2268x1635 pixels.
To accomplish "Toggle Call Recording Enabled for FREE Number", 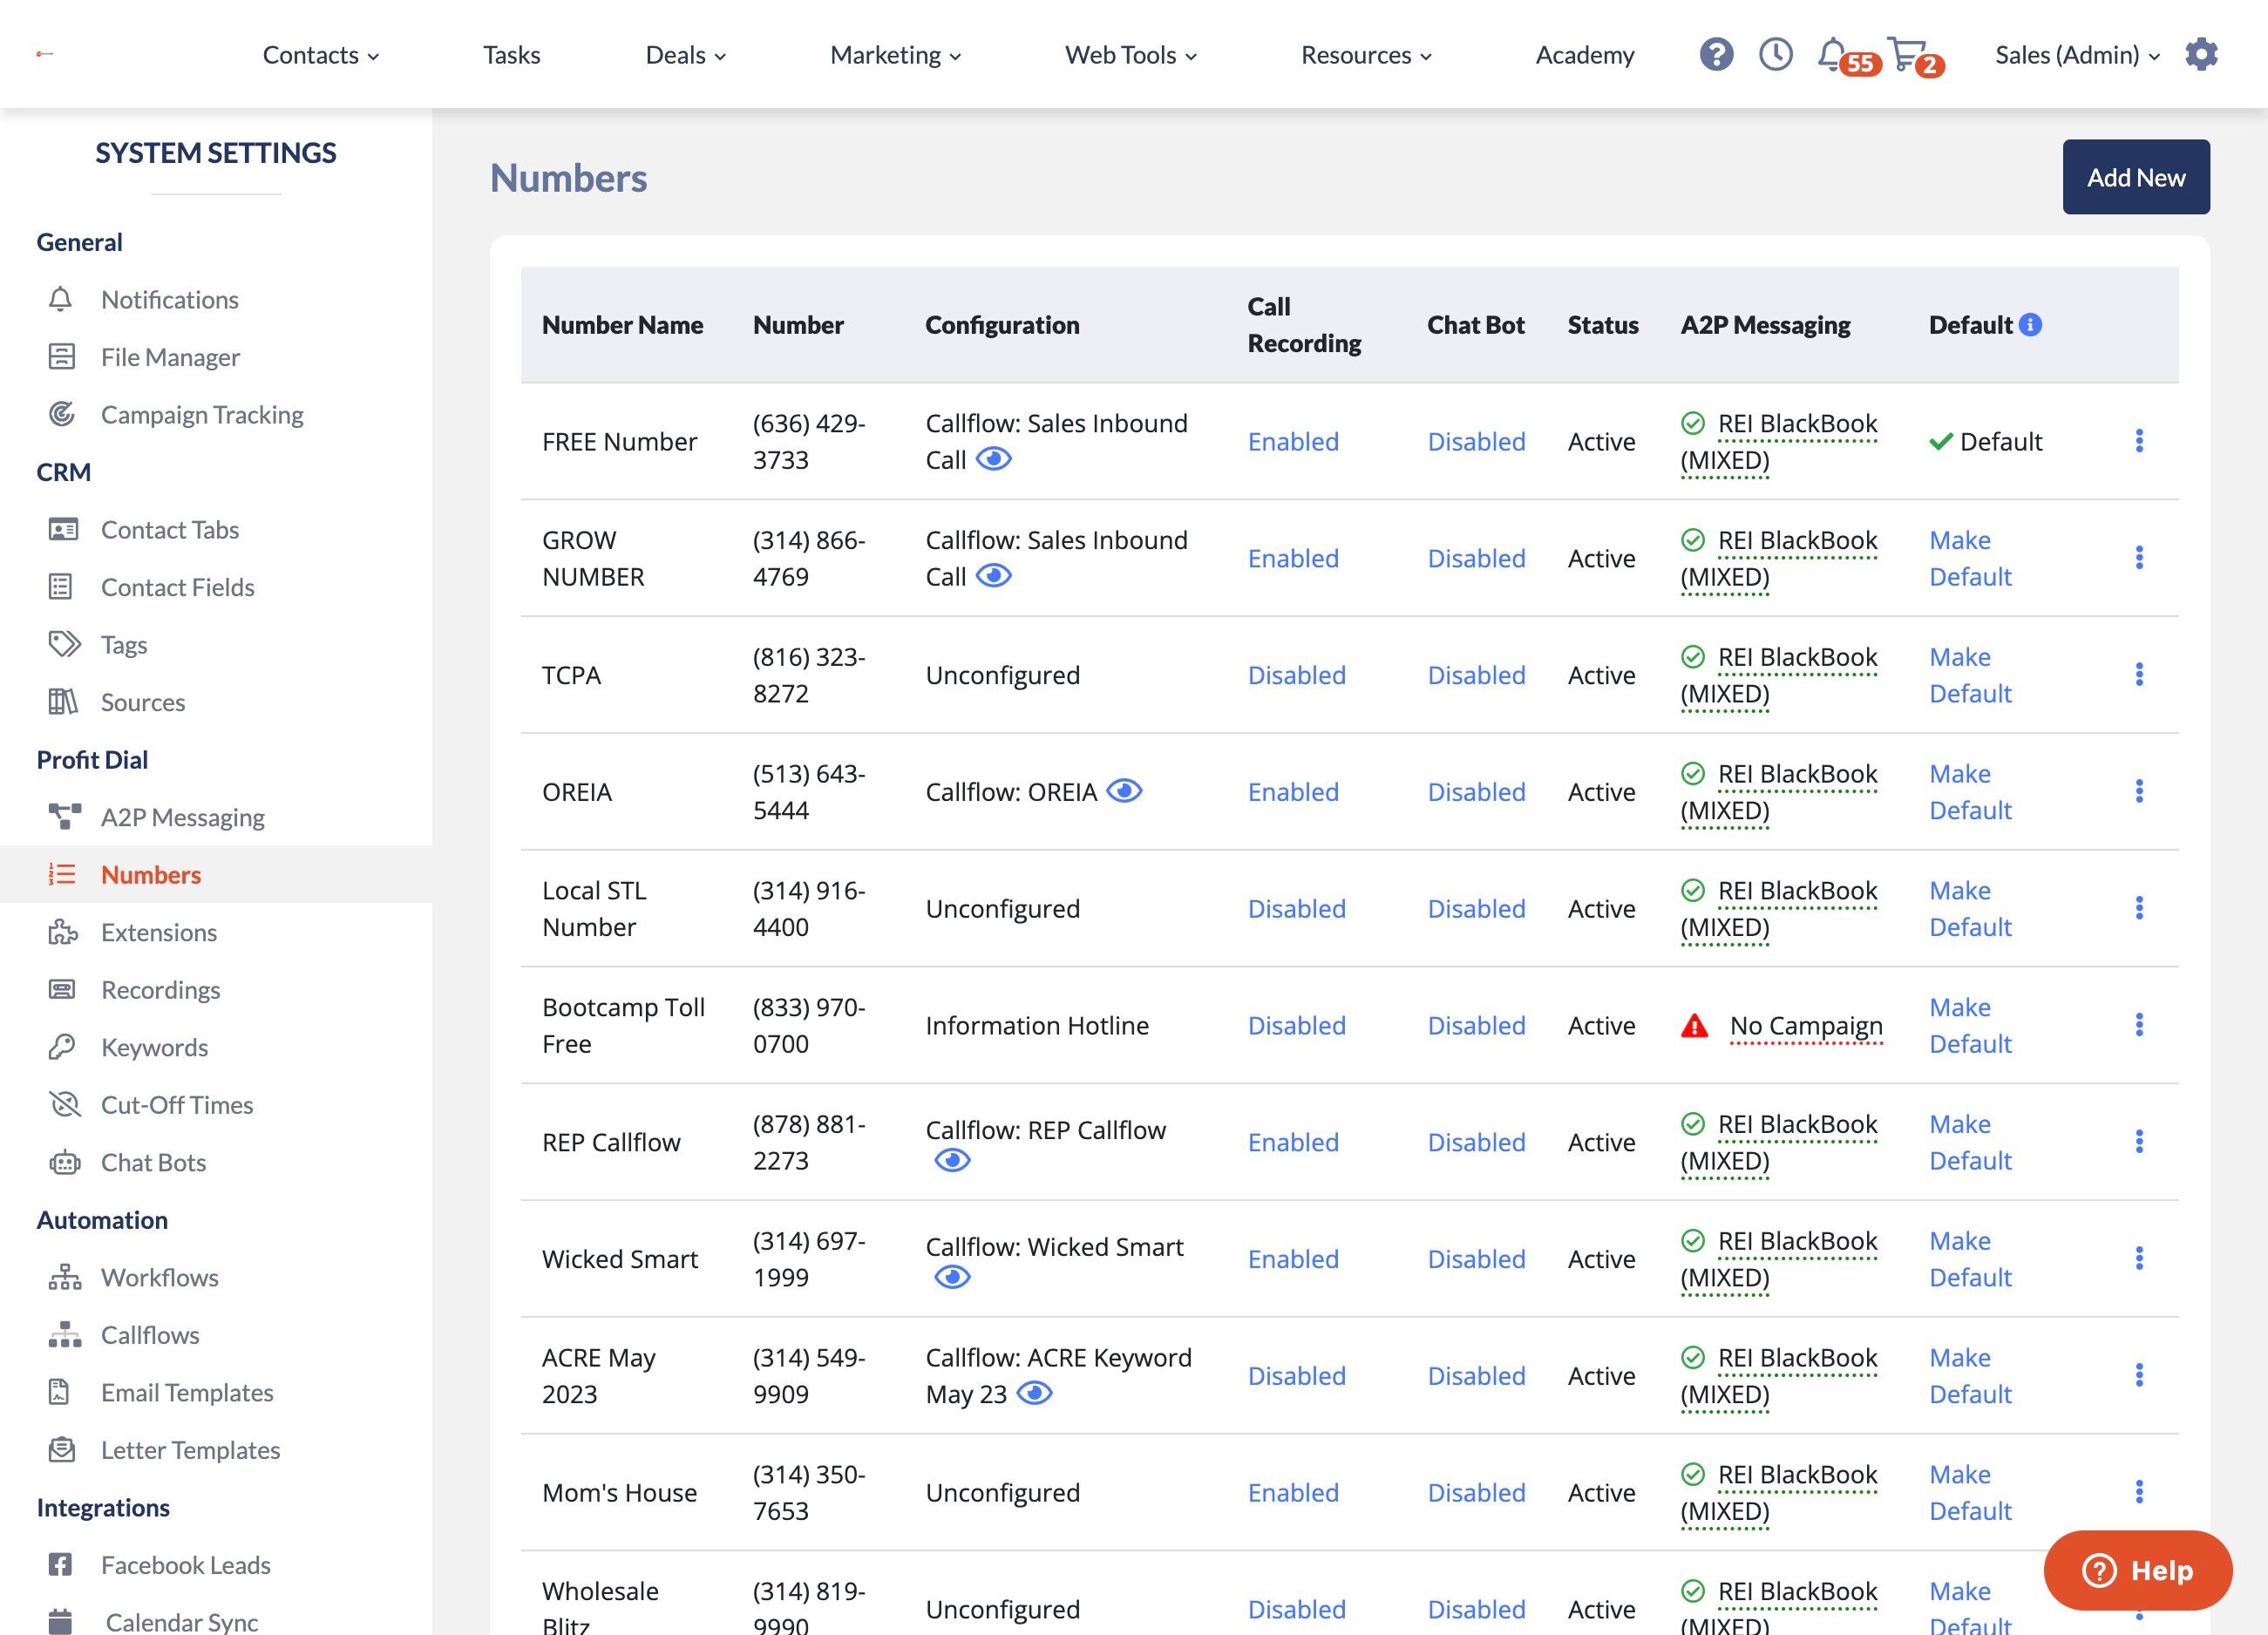I will coord(1293,442).
